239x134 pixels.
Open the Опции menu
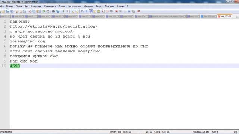click(62, 6)
